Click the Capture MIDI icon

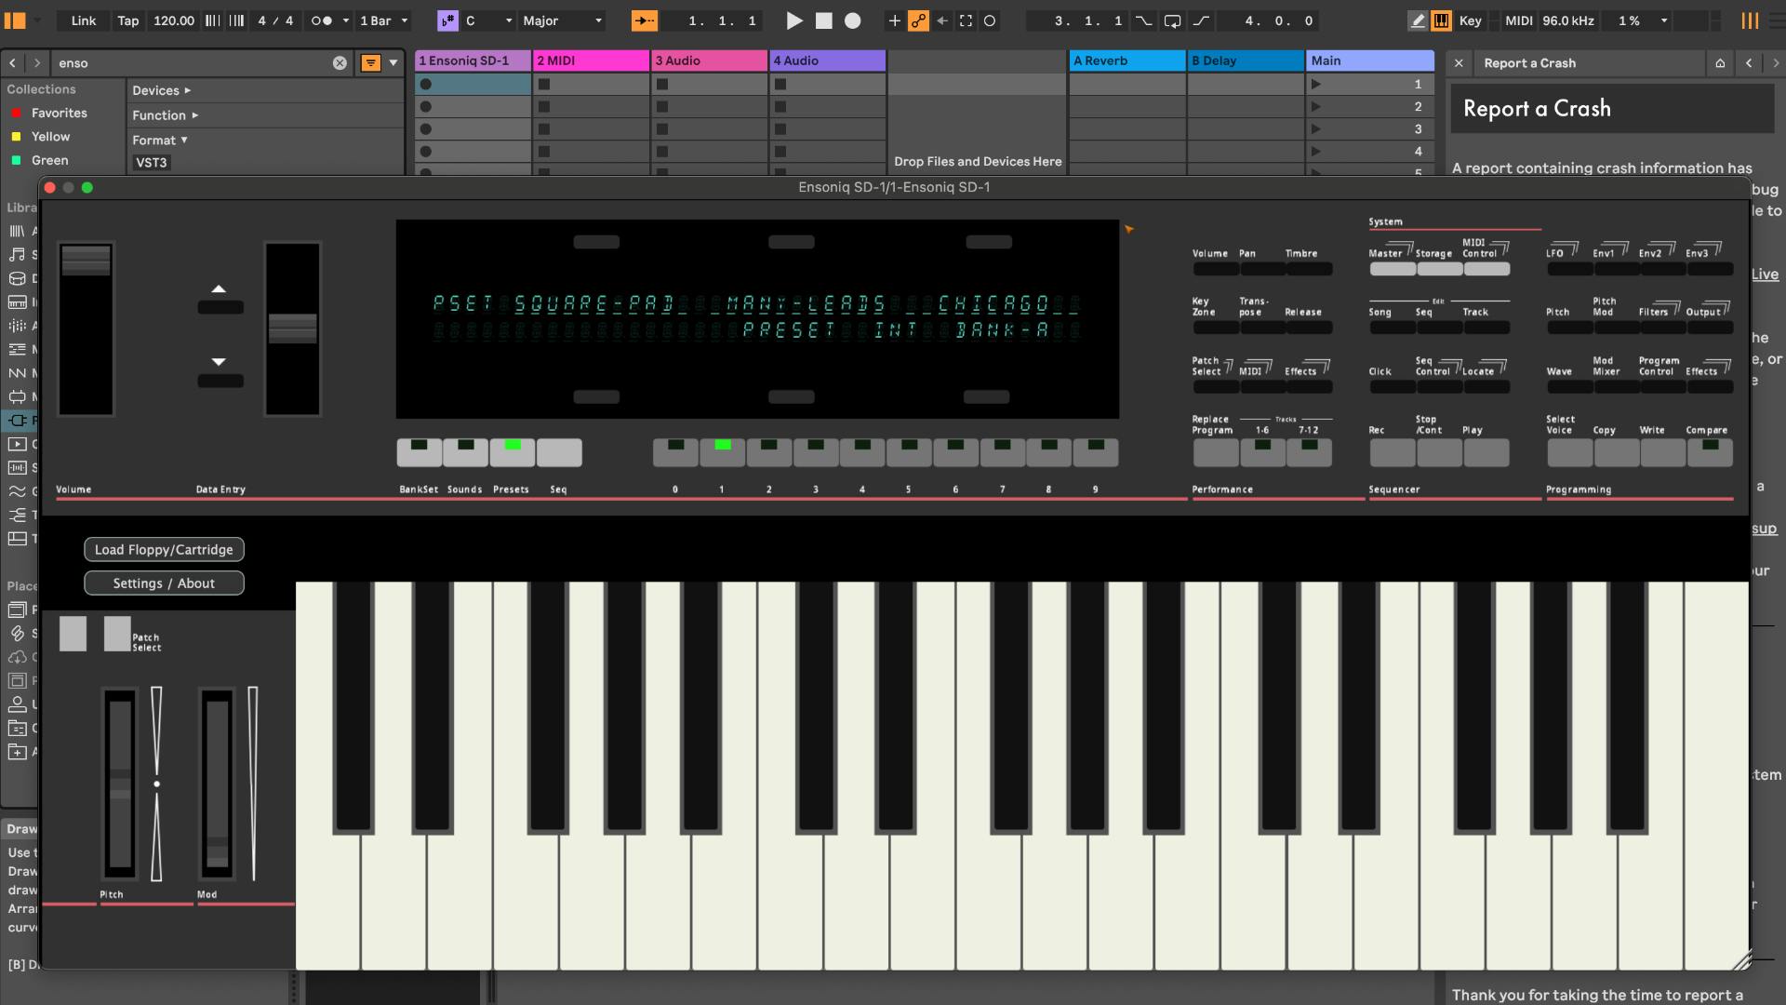(966, 20)
